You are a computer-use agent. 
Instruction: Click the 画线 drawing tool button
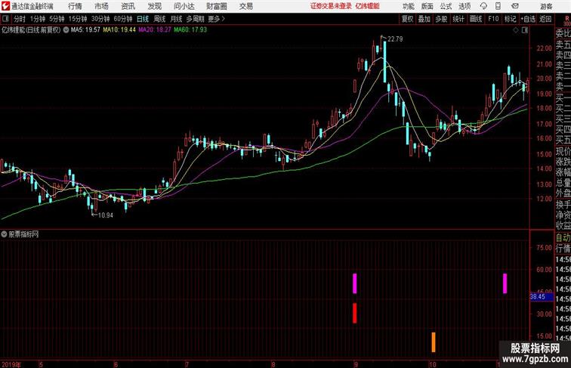(476, 19)
